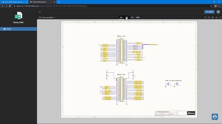Click the standoffs note text

[x=173, y=81]
